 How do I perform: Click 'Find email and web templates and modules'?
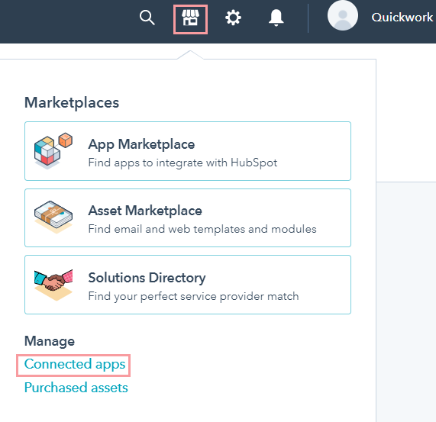point(202,229)
